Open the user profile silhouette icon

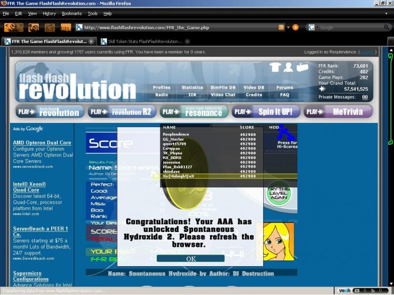click(x=288, y=67)
